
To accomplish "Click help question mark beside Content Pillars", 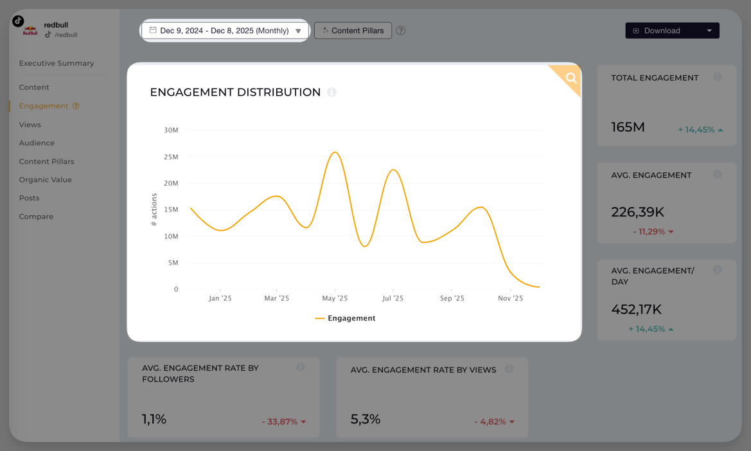I will (401, 31).
